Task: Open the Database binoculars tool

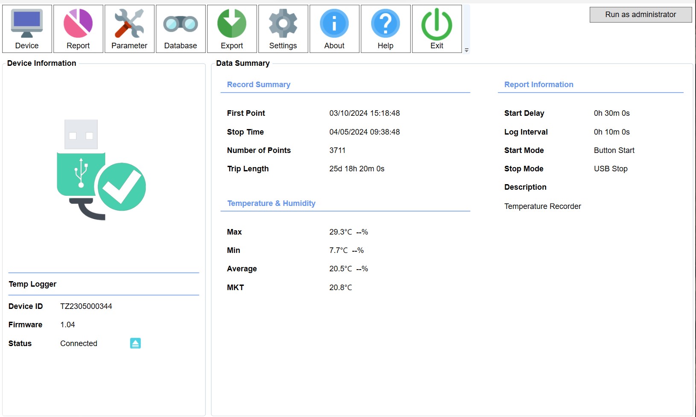Action: (181, 29)
